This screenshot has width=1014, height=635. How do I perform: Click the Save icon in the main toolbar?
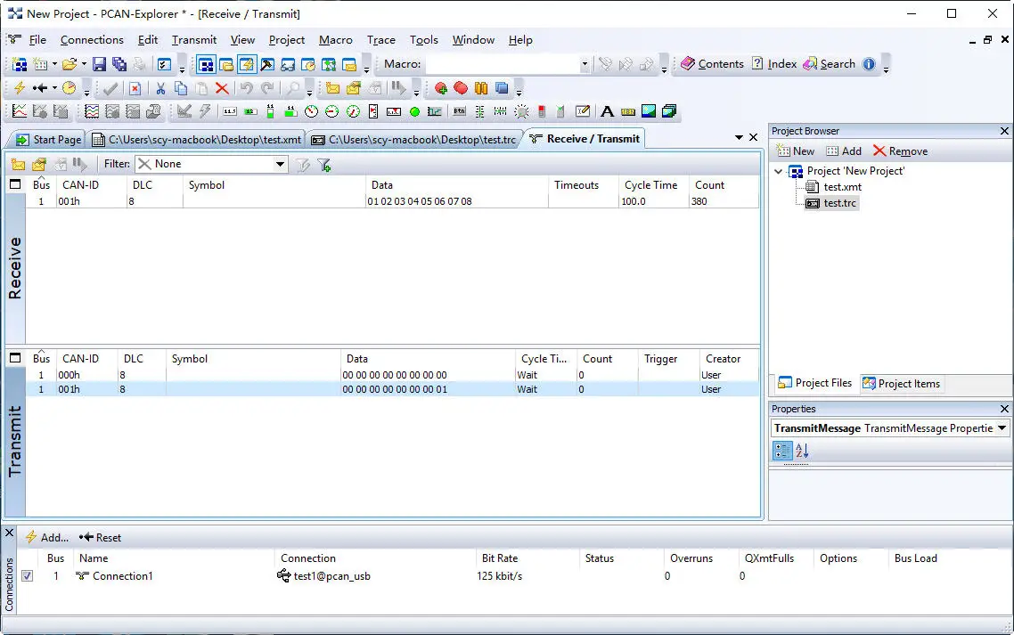[x=99, y=64]
